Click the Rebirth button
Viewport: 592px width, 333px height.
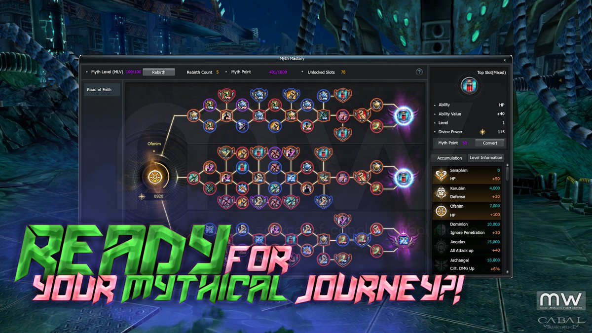[x=159, y=72]
